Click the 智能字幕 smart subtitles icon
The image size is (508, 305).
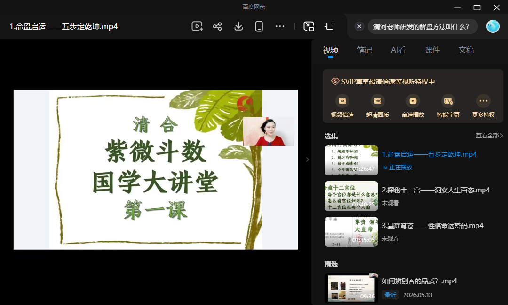[448, 101]
